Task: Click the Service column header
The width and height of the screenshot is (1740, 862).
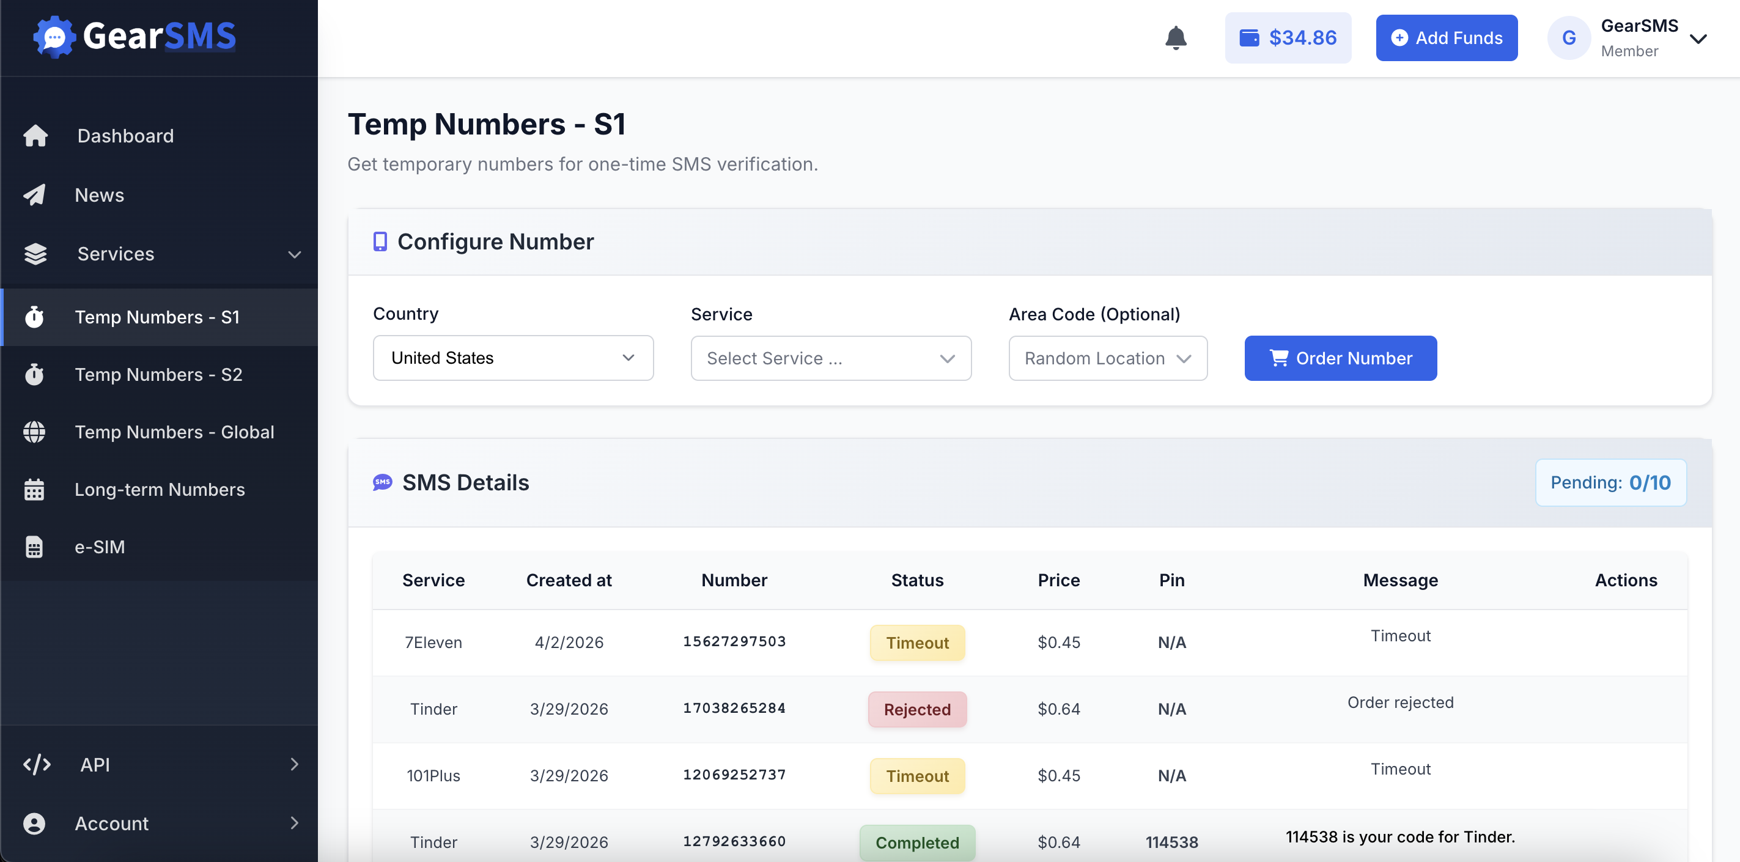Action: coord(433,580)
